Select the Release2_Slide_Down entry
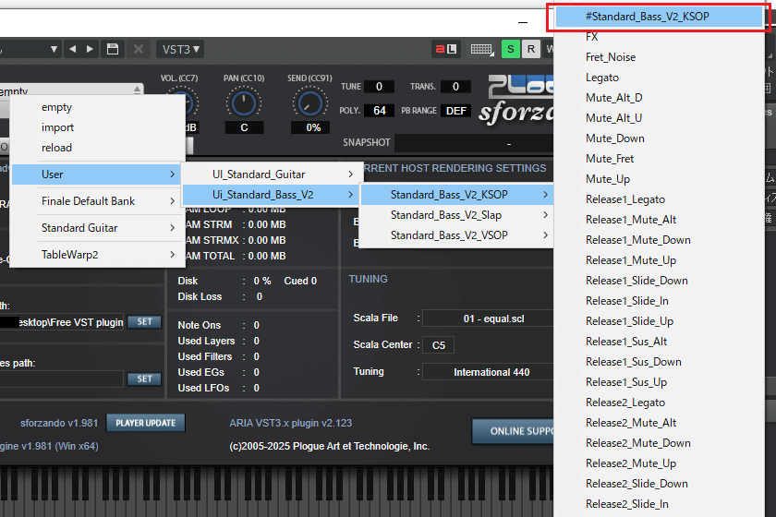Screen dimensions: 776x517 [x=659, y=484]
